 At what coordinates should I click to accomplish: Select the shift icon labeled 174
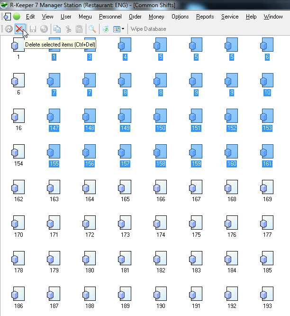click(x=160, y=223)
